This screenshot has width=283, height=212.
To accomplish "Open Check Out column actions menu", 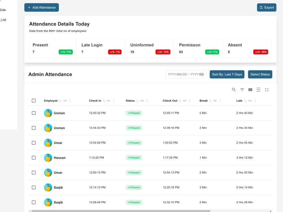I will tap(190, 101).
